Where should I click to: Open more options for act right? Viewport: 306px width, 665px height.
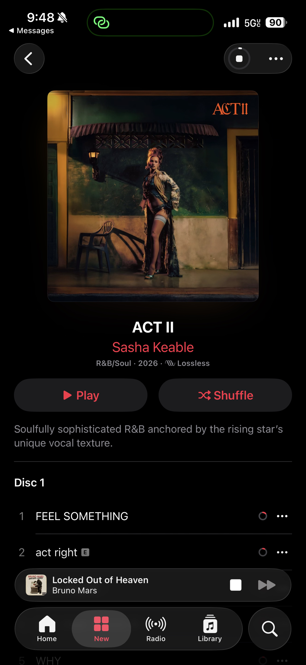[282, 552]
